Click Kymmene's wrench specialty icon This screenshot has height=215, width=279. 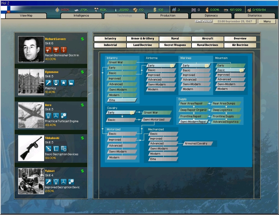(48, 83)
